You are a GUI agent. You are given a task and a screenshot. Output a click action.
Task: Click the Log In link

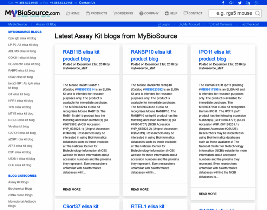point(166,24)
